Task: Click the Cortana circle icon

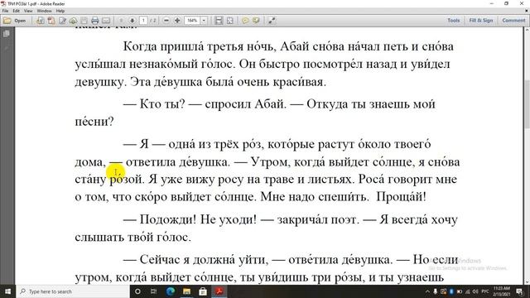Action: coord(137,291)
